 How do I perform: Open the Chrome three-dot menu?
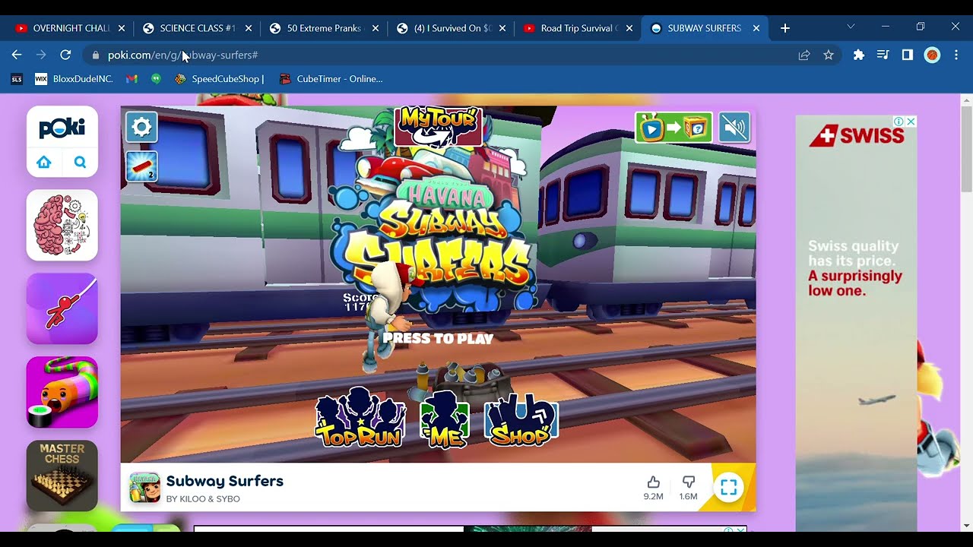point(956,55)
